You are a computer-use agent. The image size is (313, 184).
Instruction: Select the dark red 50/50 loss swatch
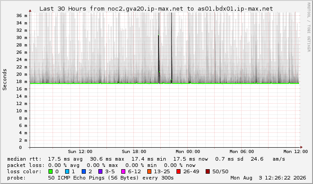coord(207,171)
